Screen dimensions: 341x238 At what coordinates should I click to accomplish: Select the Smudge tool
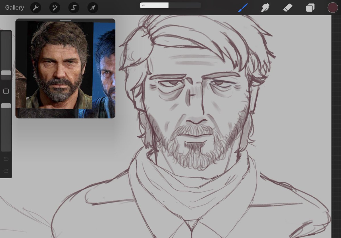[x=265, y=8]
